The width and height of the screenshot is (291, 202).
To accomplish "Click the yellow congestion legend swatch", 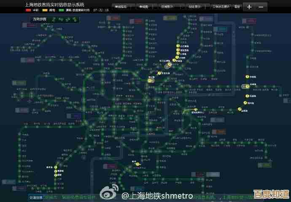I will click(x=45, y=10).
